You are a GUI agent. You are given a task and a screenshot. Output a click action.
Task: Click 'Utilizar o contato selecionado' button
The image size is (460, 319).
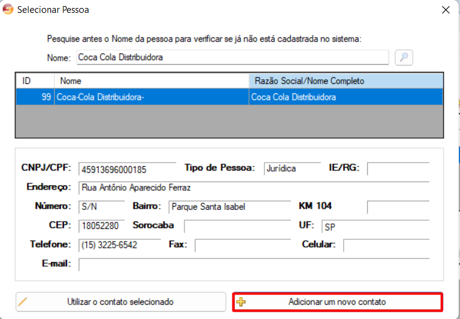[x=121, y=302]
